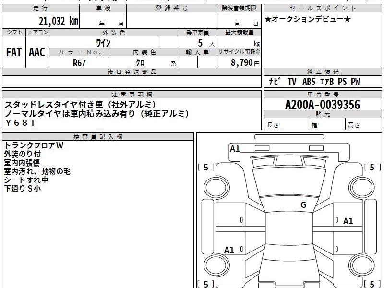Screen dimensions: 384x288
Task: Click the rear-right tire rating [5]
Action: [x=372, y=284]
